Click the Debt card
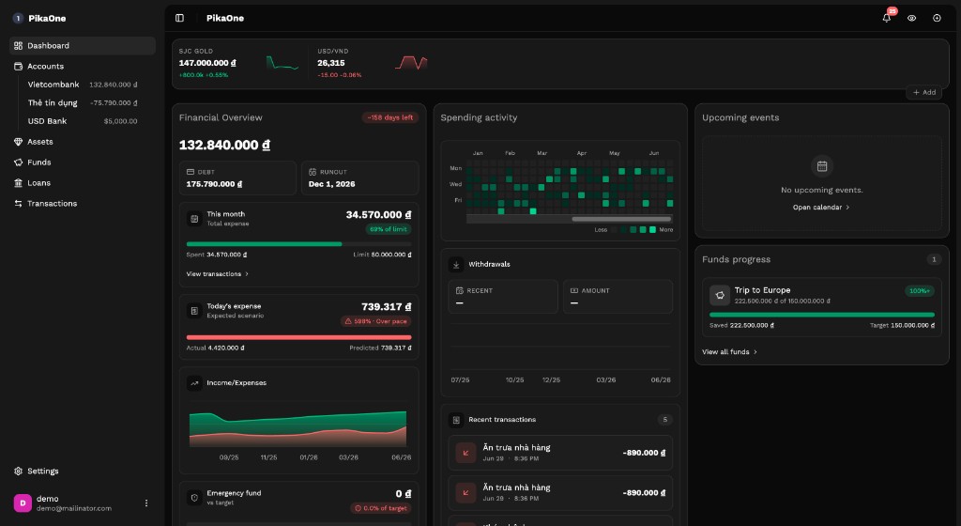961x526 pixels. (x=237, y=178)
